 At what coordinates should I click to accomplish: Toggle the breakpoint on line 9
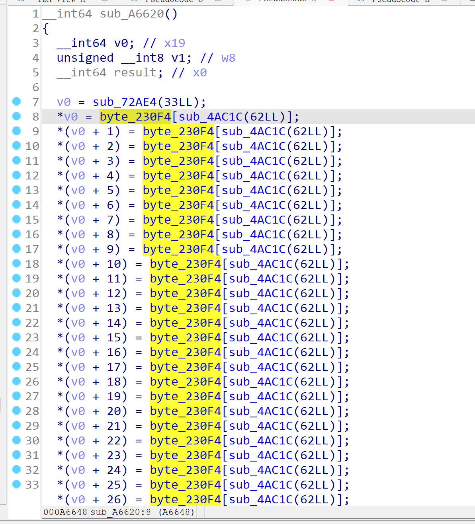point(16,131)
